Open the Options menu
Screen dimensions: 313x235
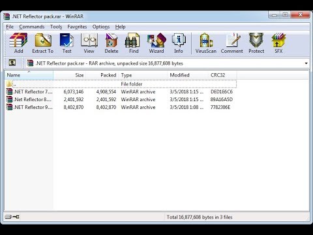101,27
